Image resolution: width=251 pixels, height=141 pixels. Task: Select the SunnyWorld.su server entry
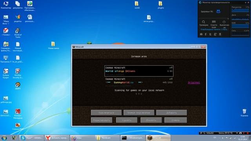pos(139,82)
